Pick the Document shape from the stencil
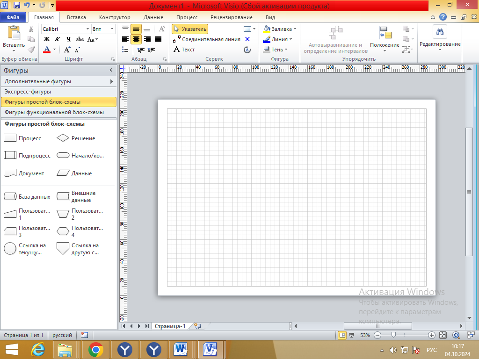This screenshot has width=479, height=359. tap(10, 173)
